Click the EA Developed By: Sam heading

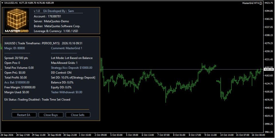58,11
